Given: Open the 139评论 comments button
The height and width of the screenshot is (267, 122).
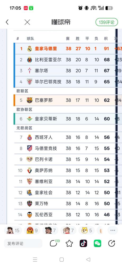Looking at the screenshot, I should (x=107, y=22).
